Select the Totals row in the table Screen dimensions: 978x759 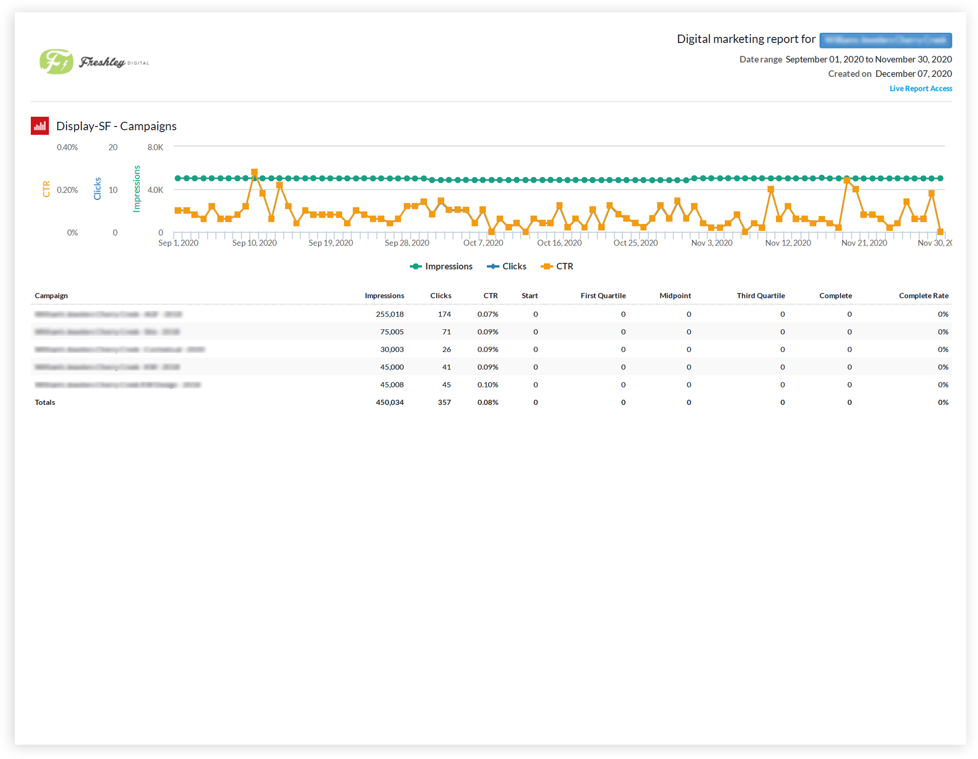pyautogui.click(x=45, y=402)
